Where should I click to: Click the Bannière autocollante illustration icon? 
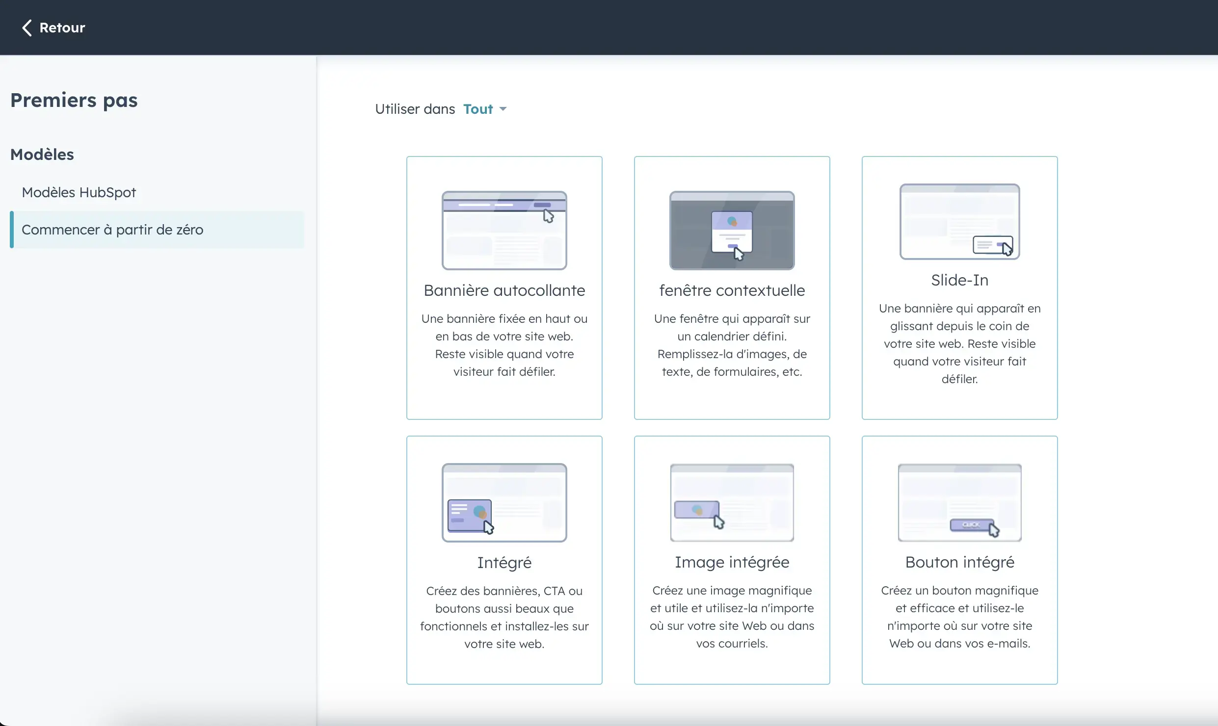coord(504,230)
